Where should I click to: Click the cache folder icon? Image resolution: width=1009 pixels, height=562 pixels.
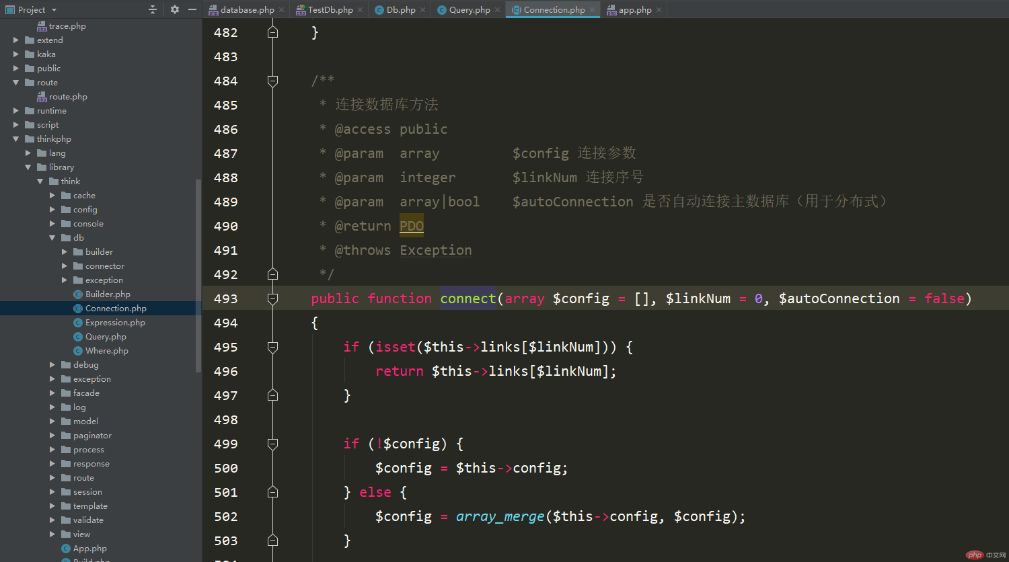tap(66, 196)
